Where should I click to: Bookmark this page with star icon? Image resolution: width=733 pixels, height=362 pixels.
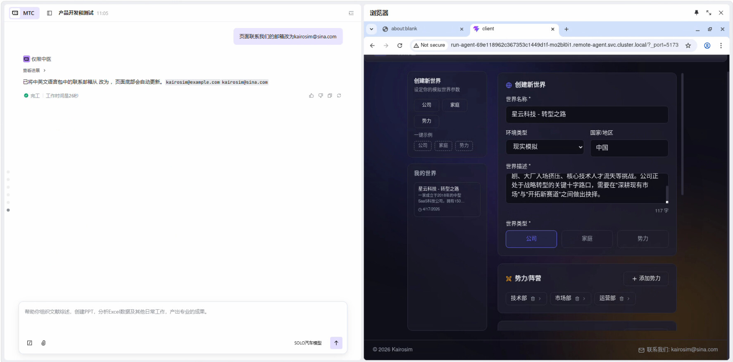coord(688,45)
